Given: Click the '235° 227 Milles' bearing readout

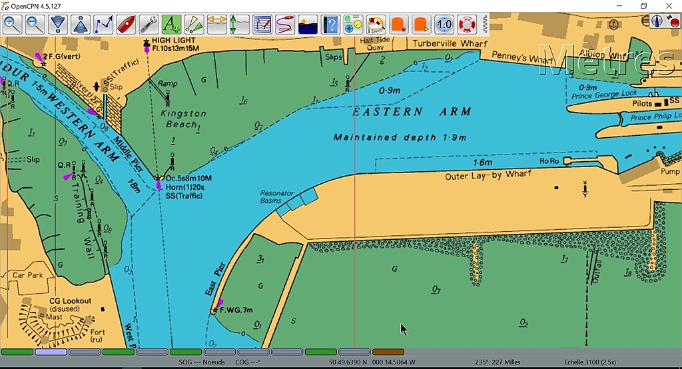Looking at the screenshot, I should [498, 362].
